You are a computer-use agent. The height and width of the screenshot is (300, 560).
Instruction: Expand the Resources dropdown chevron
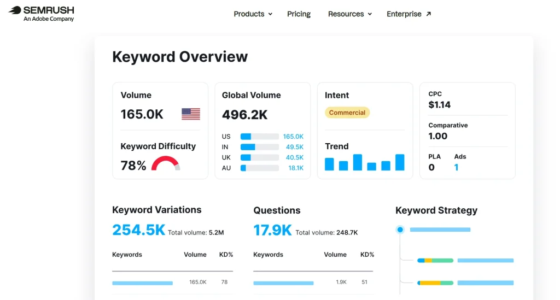[370, 14]
